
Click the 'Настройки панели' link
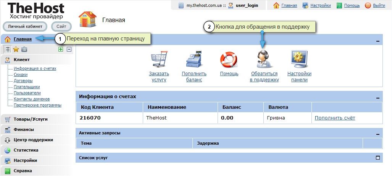click(299, 77)
